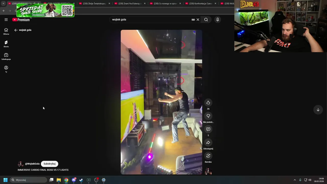Image resolution: width=327 pixels, height=184 pixels.
Task: Start voice search with the microphone
Action: [218, 19]
